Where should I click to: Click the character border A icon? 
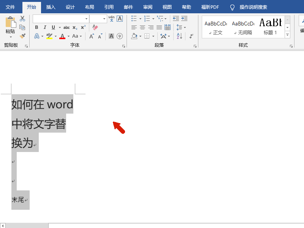tap(120, 19)
